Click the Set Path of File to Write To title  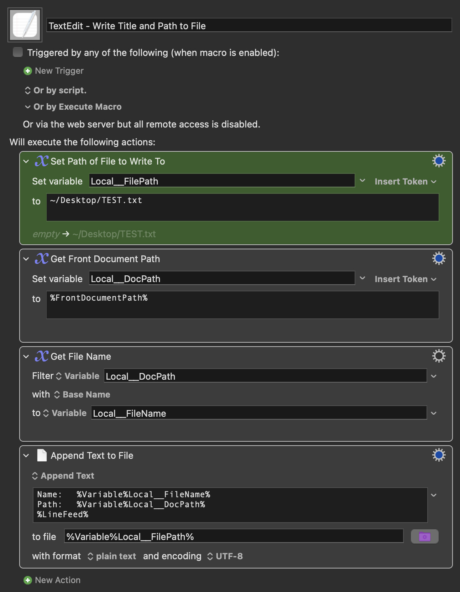coord(108,161)
